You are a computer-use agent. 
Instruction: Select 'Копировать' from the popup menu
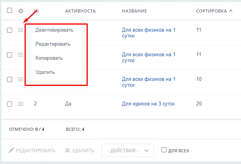49,58
